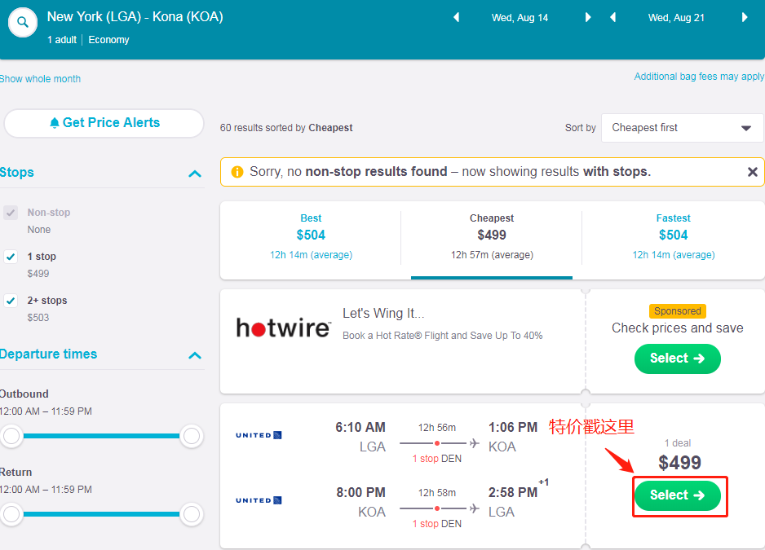
Task: Select the $499 United flight deal
Action: pos(677,495)
